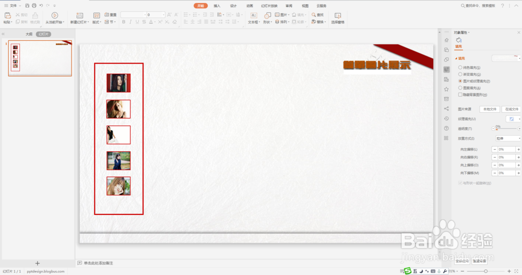Toggle Italic formatting

point(130,22)
